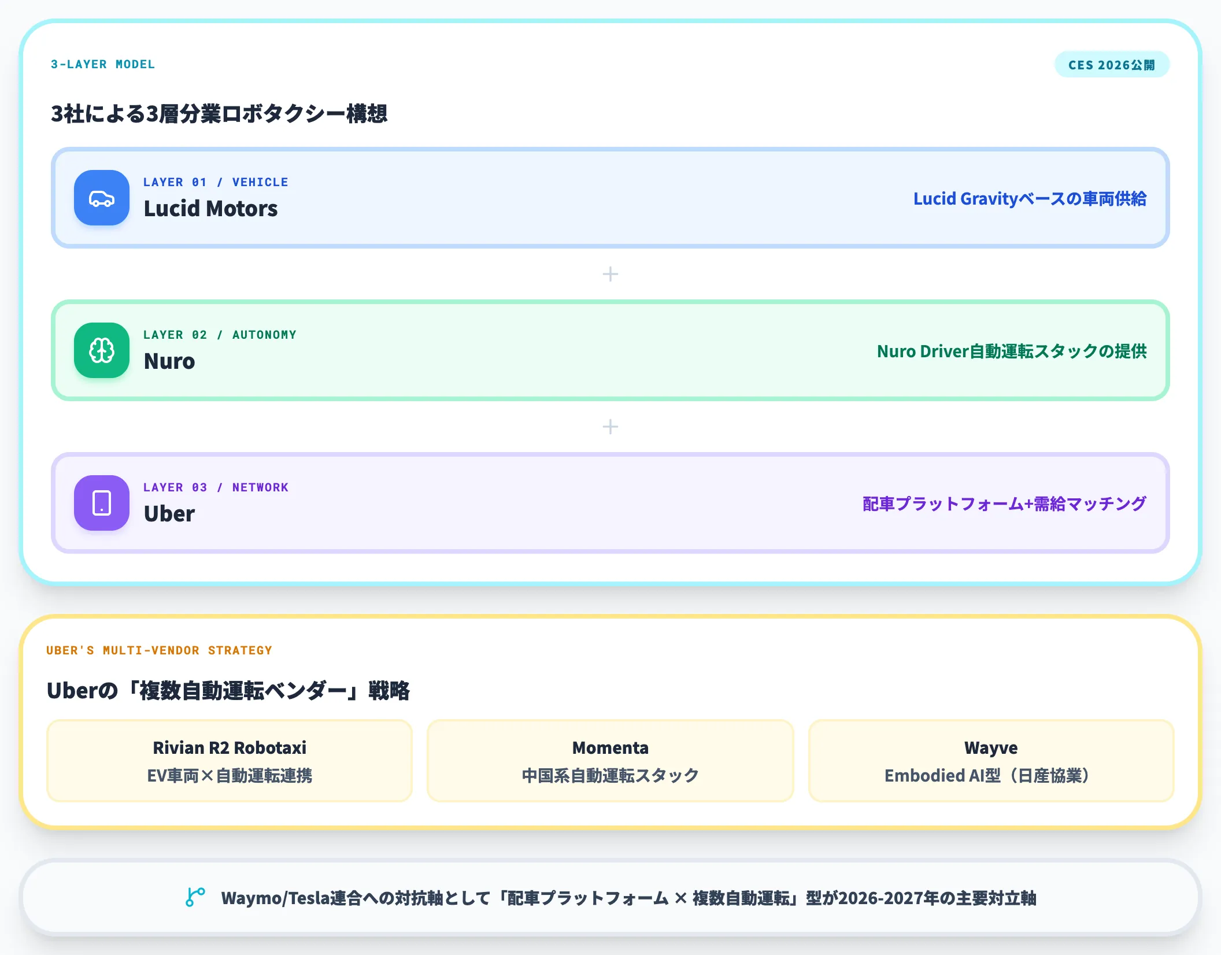Image resolution: width=1221 pixels, height=955 pixels.
Task: Open the Momenta vendor card
Action: pos(610,761)
